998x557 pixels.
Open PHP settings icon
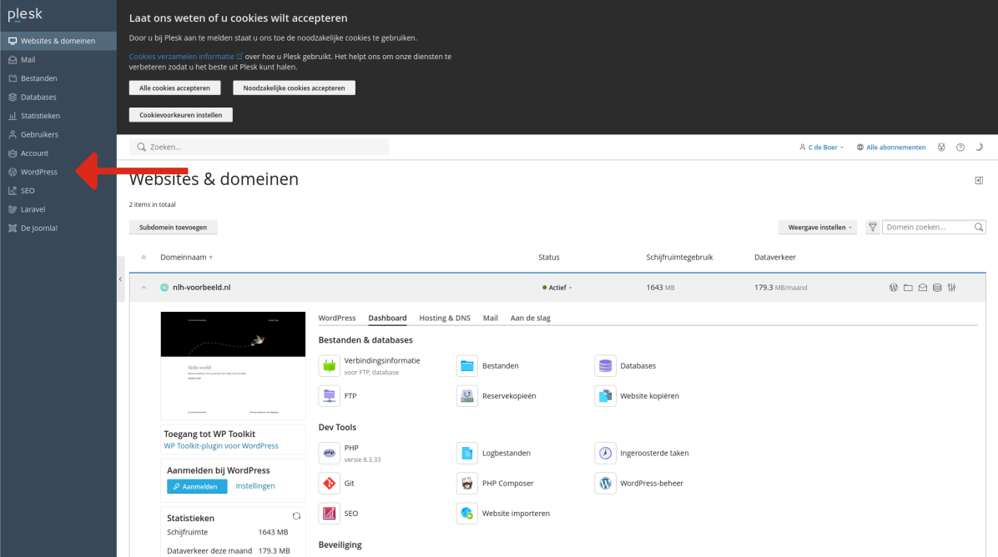329,453
